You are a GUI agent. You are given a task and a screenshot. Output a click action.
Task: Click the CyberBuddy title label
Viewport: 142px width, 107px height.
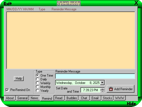click(69, 3)
